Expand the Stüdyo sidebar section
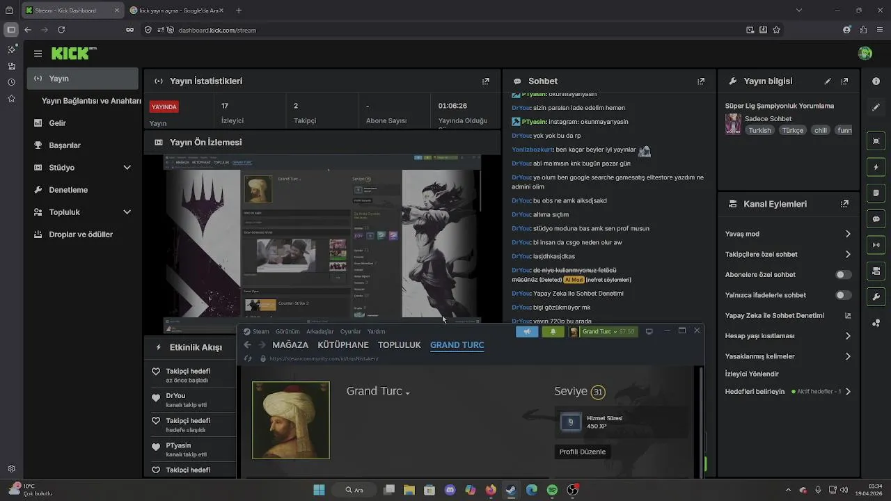 point(127,168)
